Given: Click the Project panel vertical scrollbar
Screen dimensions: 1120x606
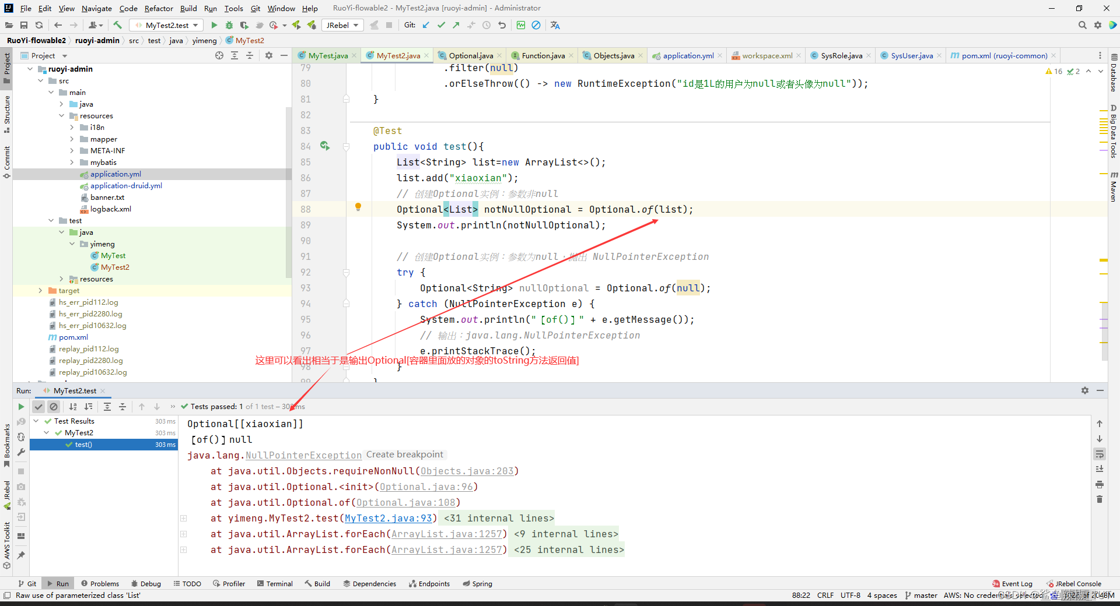Looking at the screenshot, I should (x=289, y=192).
